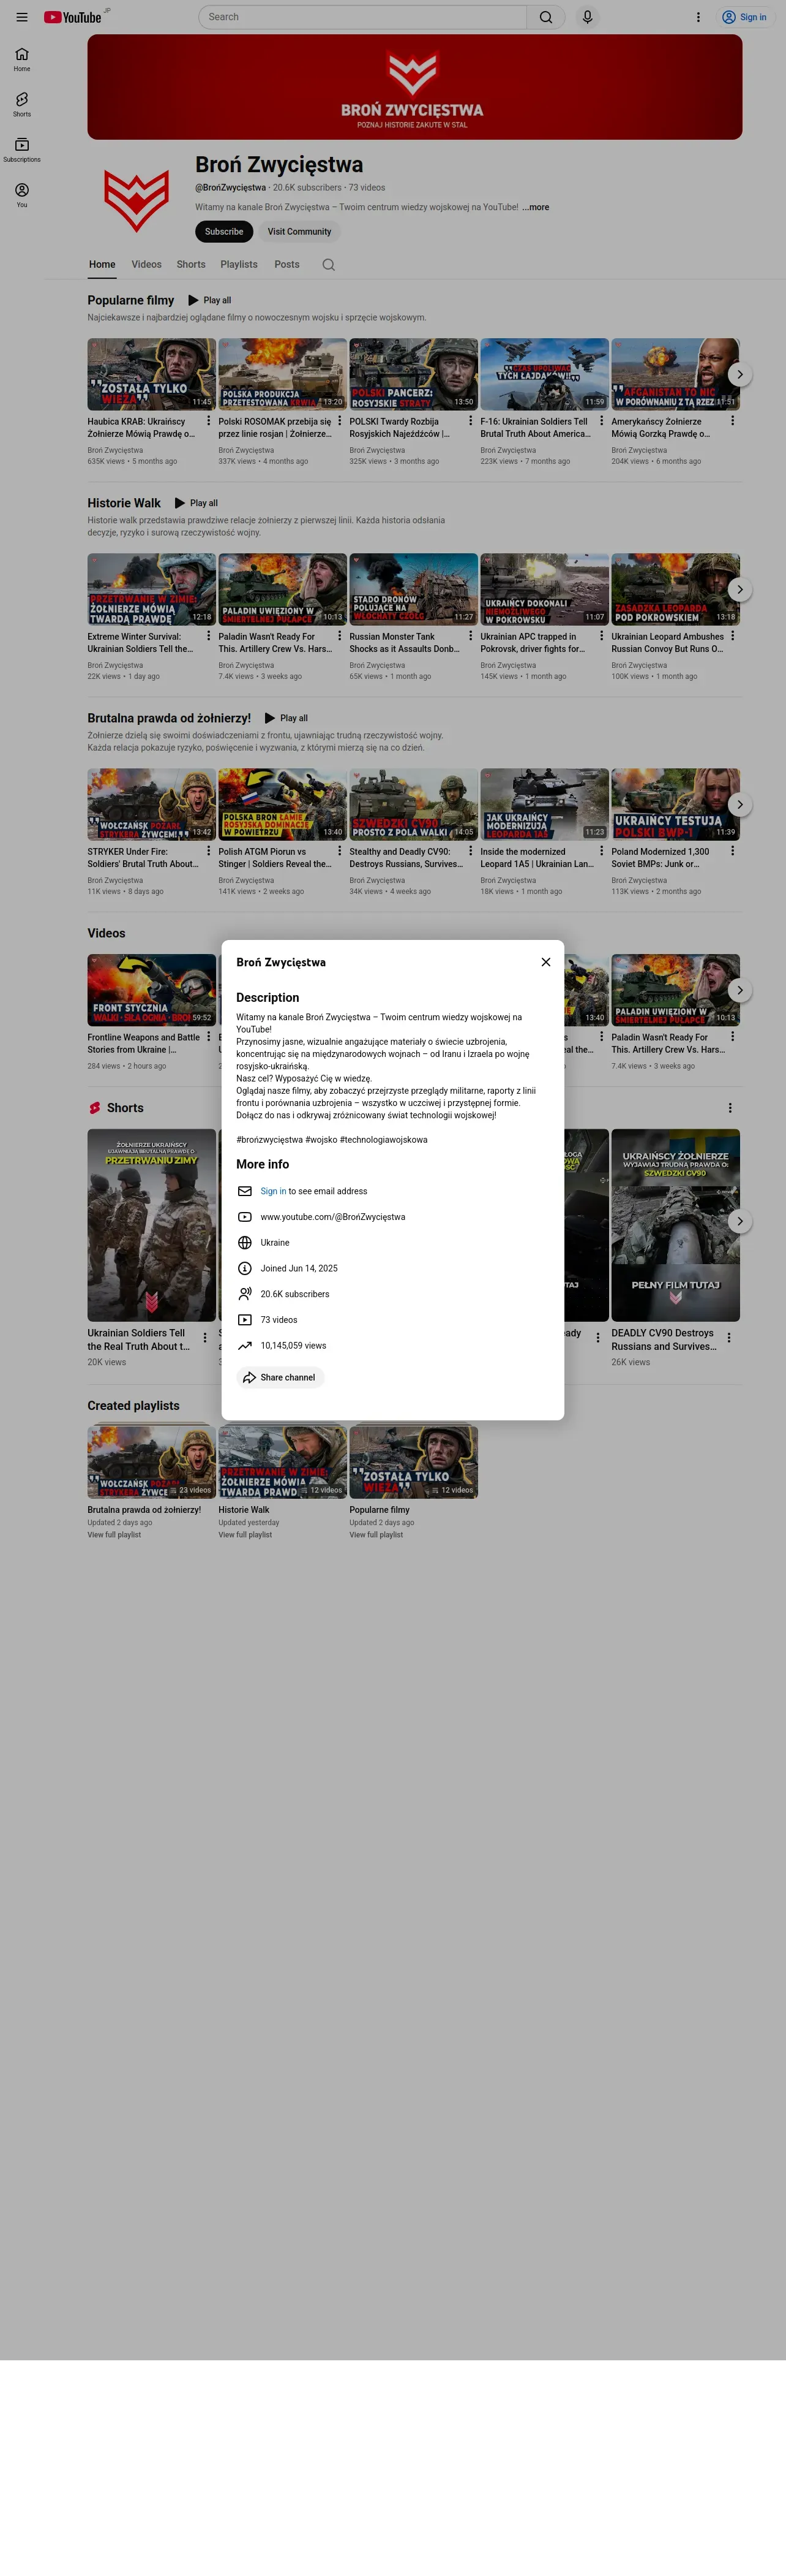Open options for Extreme Winter Survival video
The width and height of the screenshot is (786, 2576).
[208, 636]
